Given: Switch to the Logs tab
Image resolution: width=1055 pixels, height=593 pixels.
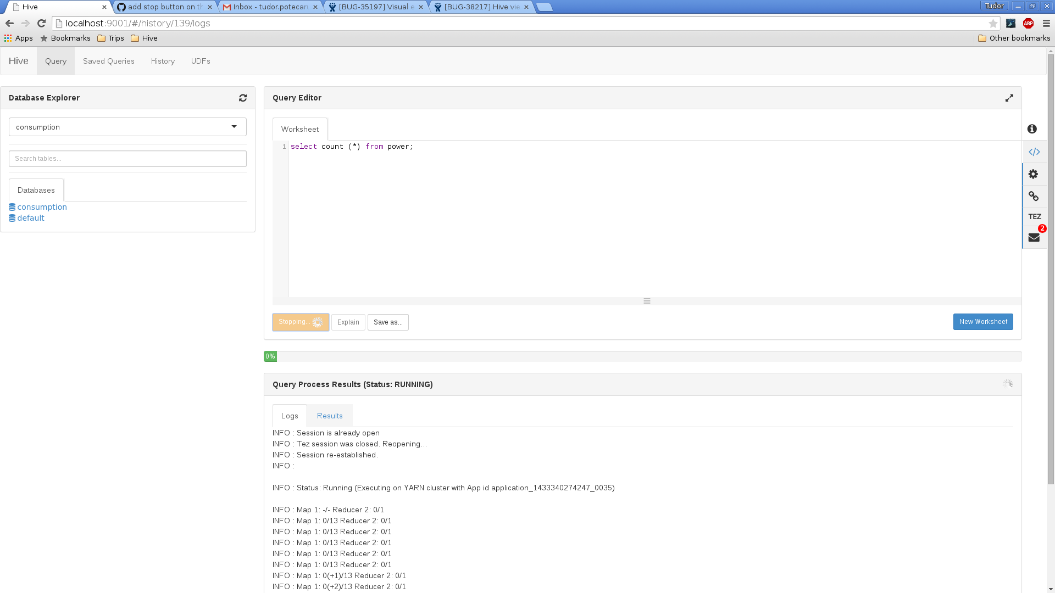Looking at the screenshot, I should (x=290, y=416).
